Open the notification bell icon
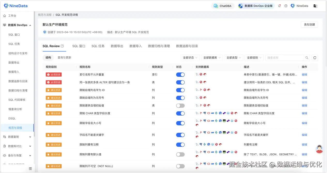The width and height of the screenshot is (327, 173). [279, 6]
